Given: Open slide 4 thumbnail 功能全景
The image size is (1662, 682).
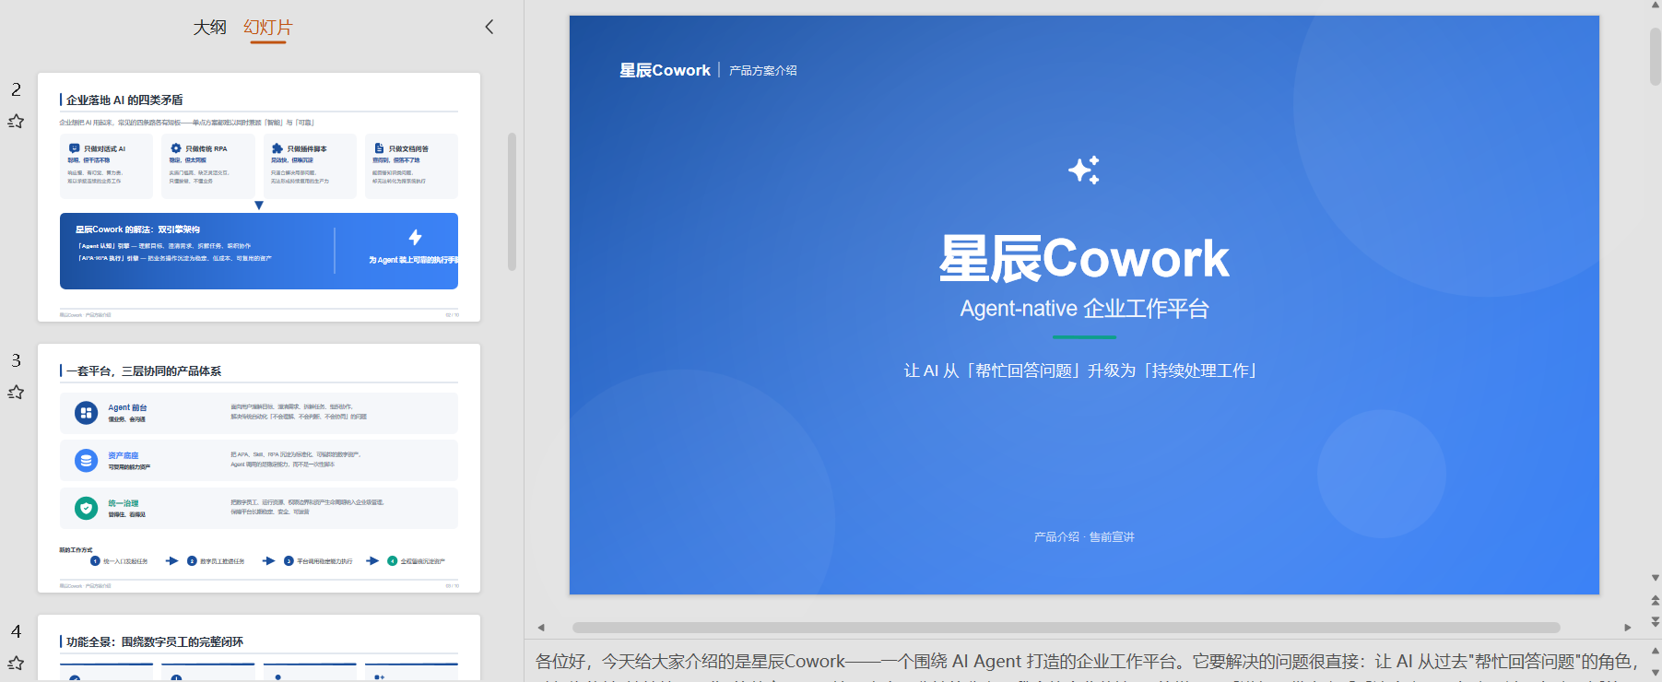Looking at the screenshot, I should coord(259,649).
